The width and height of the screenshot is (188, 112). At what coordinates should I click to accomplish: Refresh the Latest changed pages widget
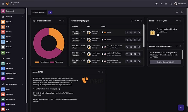click(135, 20)
